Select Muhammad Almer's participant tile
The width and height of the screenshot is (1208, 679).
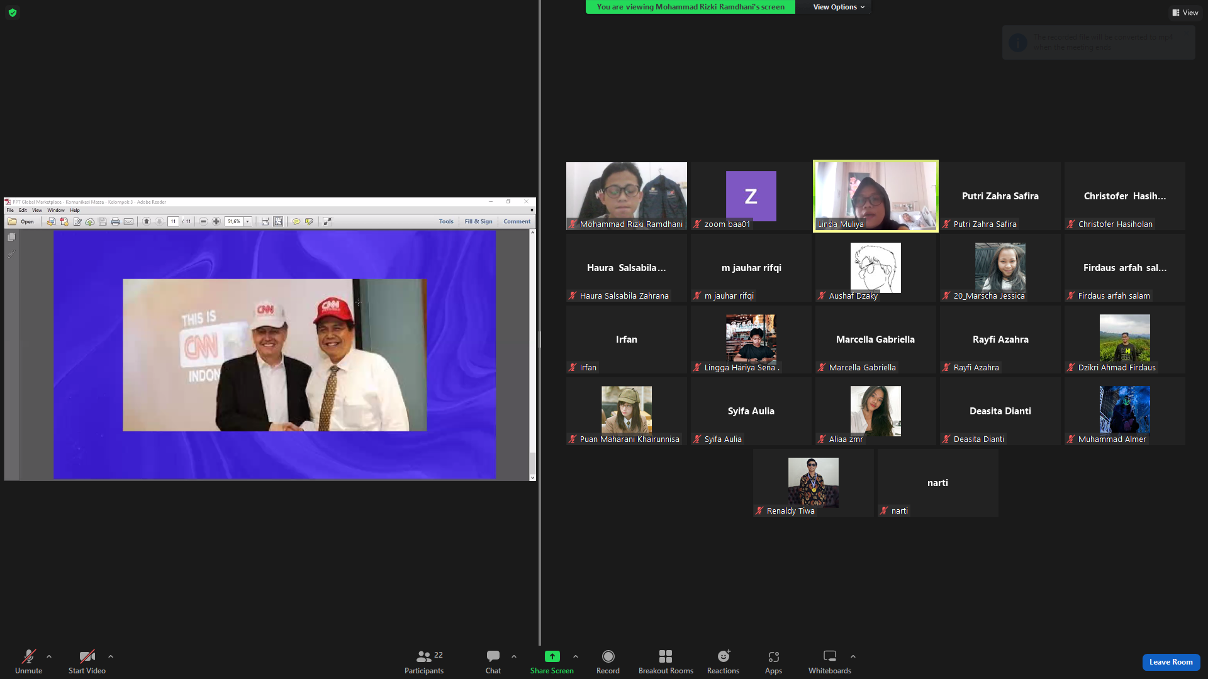tap(1125, 411)
